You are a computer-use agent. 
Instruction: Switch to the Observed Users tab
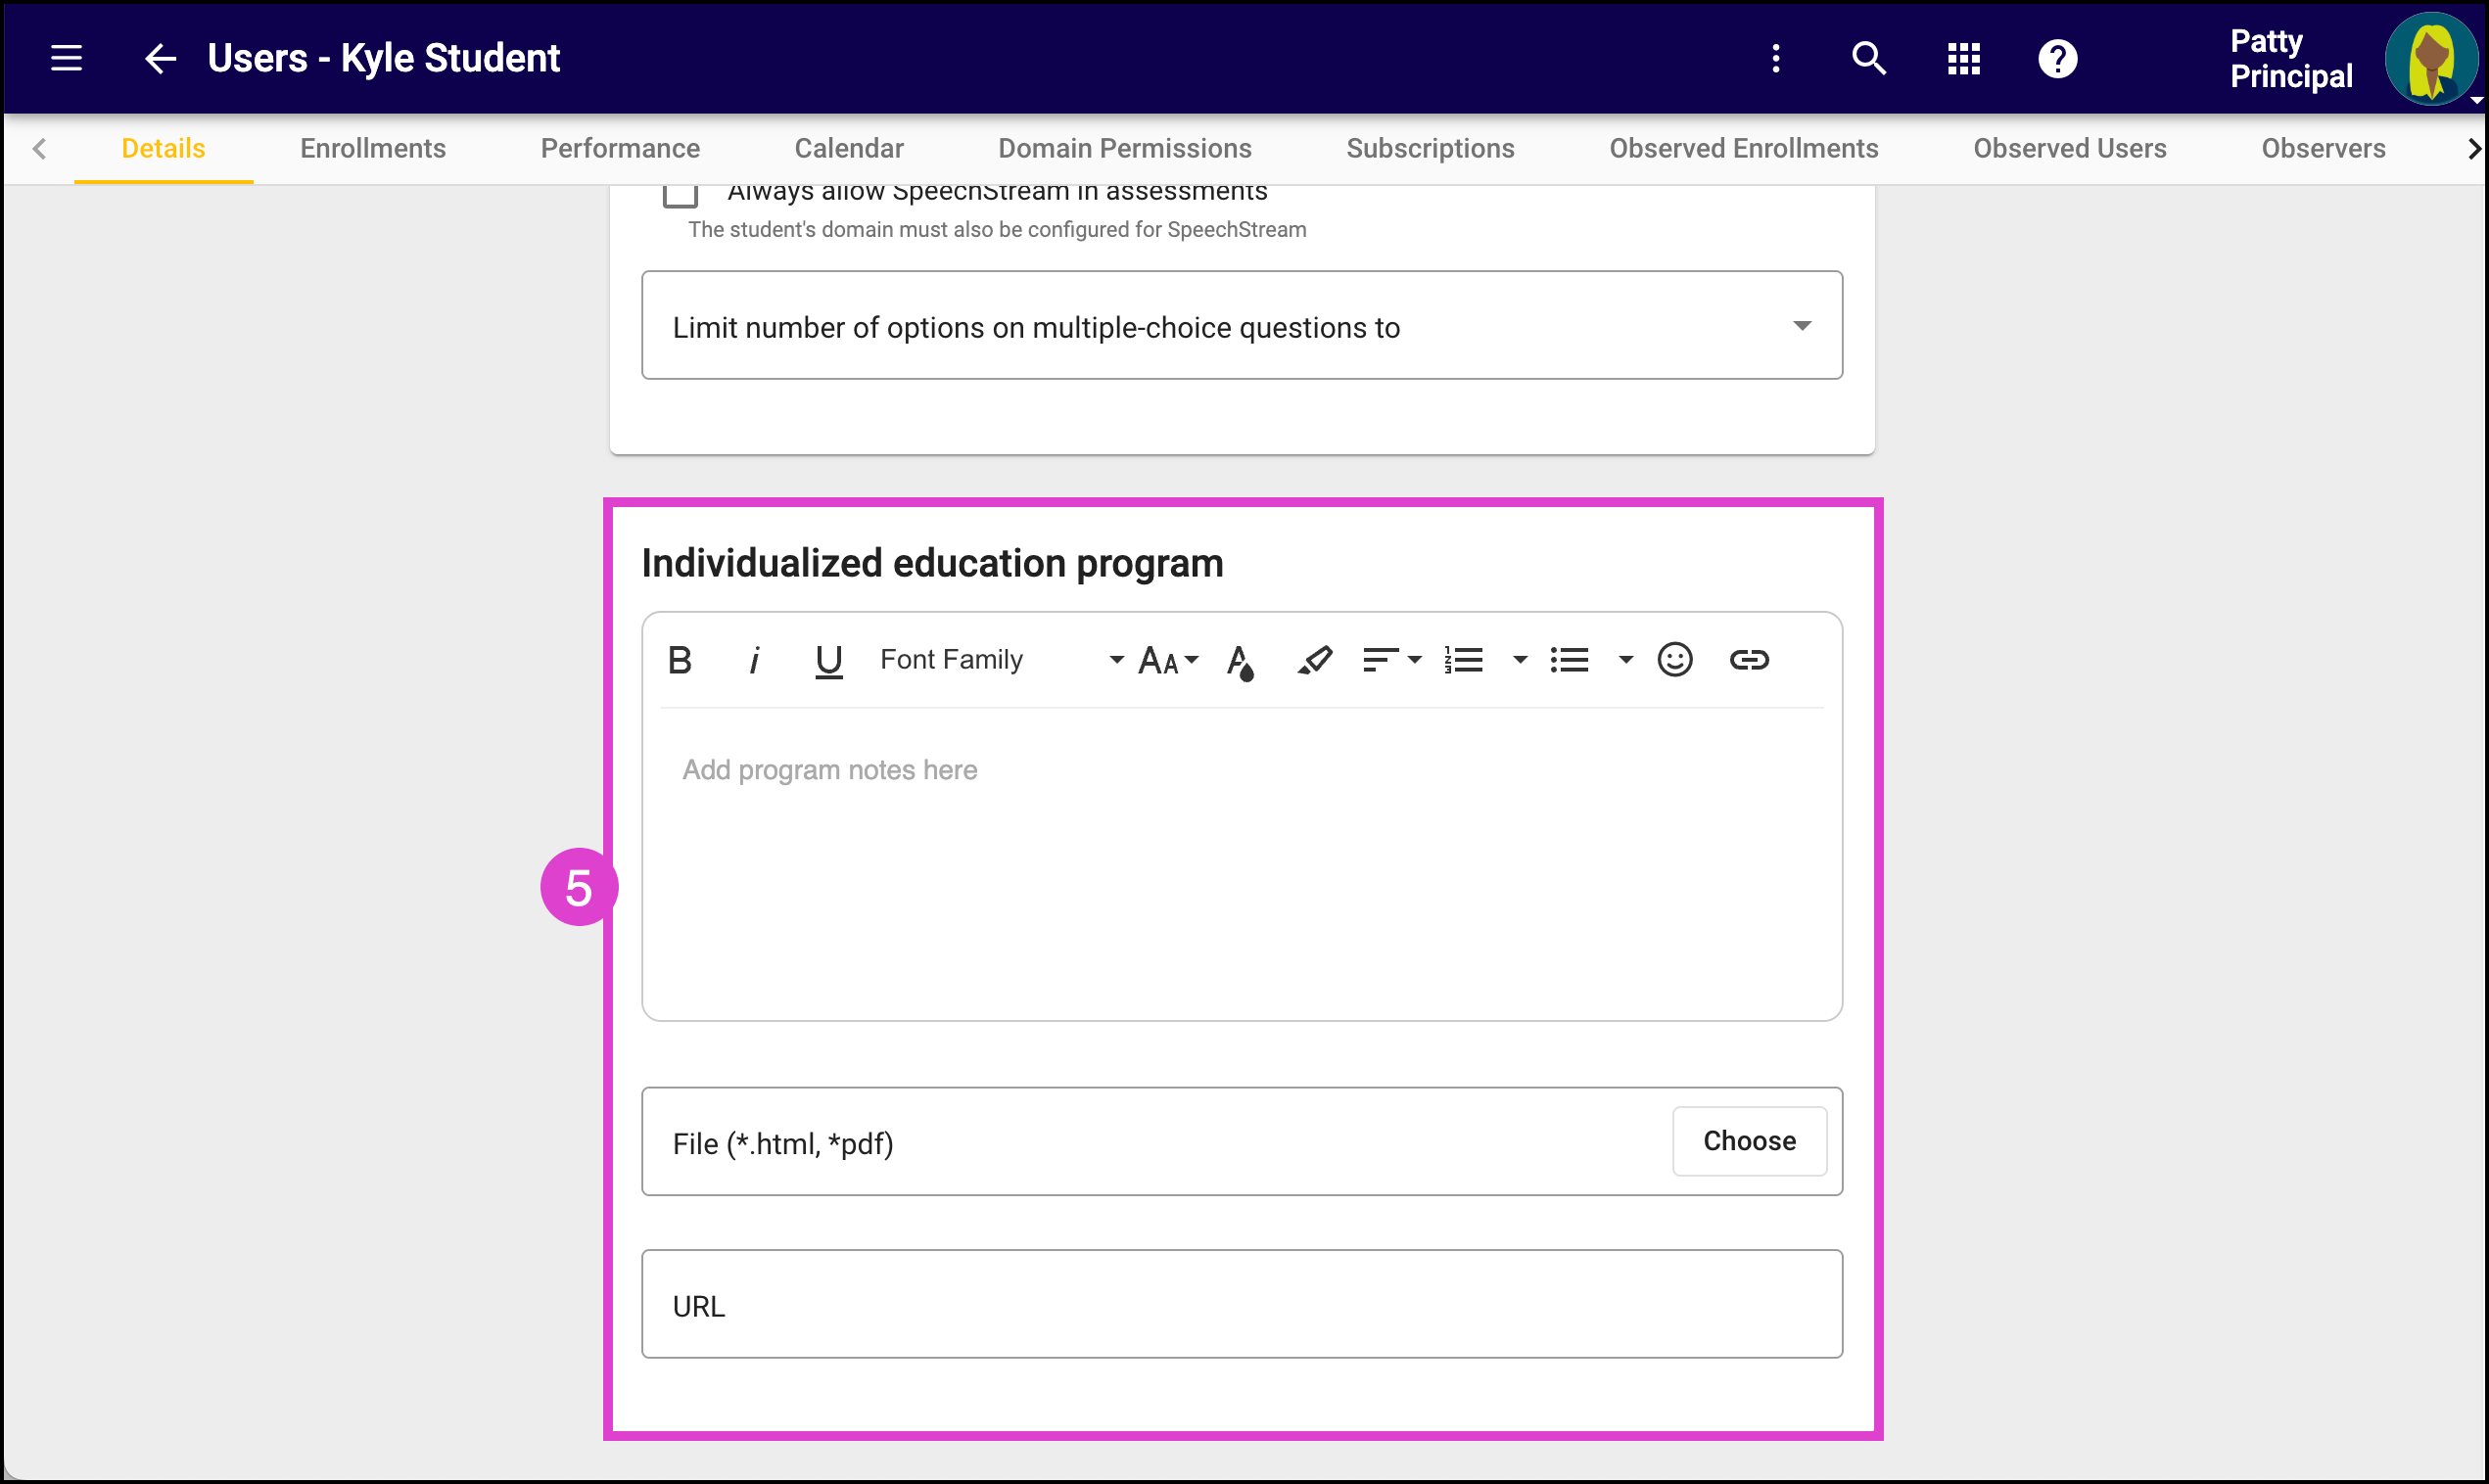tap(2070, 148)
